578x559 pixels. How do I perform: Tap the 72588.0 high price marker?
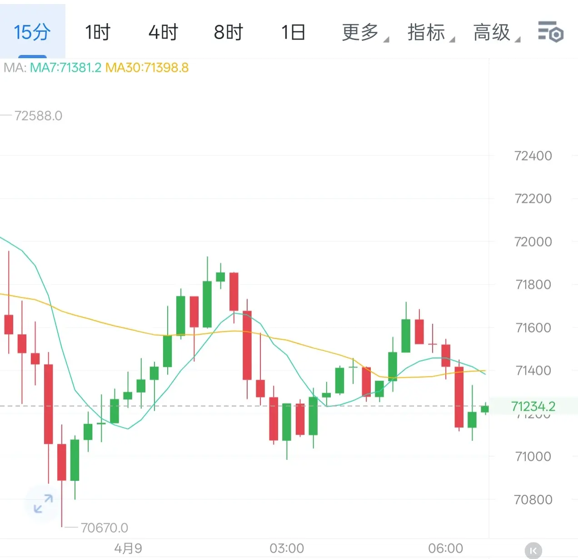pos(38,116)
